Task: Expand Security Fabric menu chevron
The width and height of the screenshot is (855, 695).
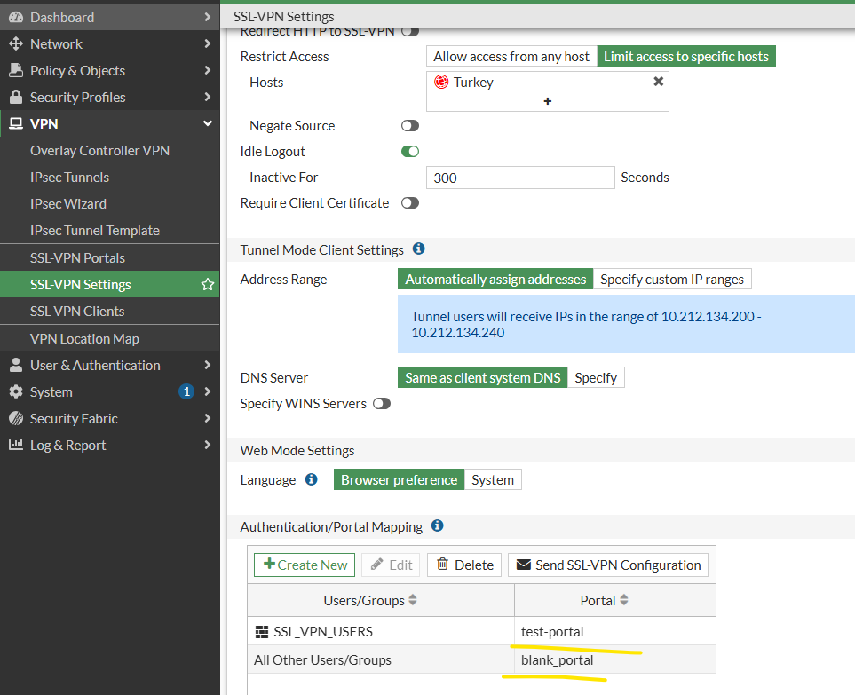Action: tap(207, 419)
